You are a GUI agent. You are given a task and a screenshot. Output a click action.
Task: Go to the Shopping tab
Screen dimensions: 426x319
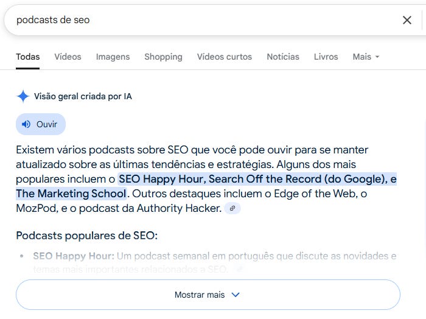163,57
